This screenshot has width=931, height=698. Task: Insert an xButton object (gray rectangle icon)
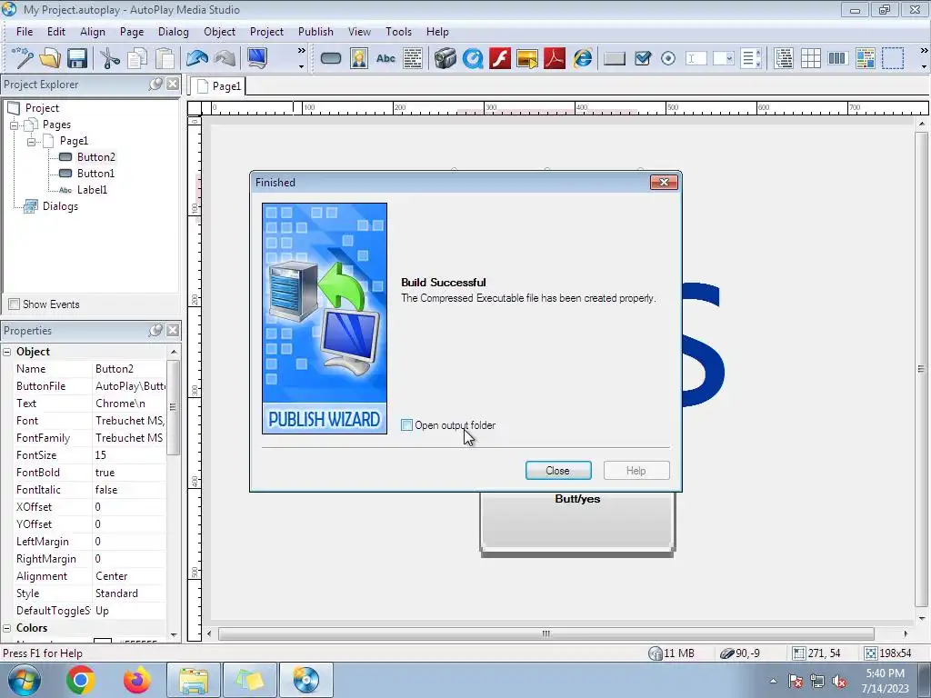pyautogui.click(x=615, y=58)
